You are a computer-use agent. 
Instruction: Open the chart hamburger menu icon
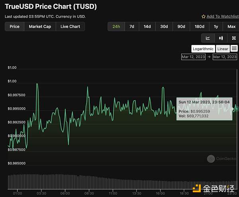tap(234, 49)
